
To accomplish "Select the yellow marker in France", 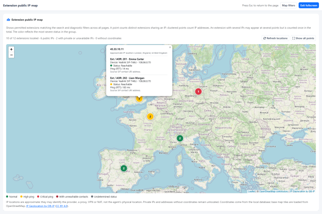I will point(150,117).
